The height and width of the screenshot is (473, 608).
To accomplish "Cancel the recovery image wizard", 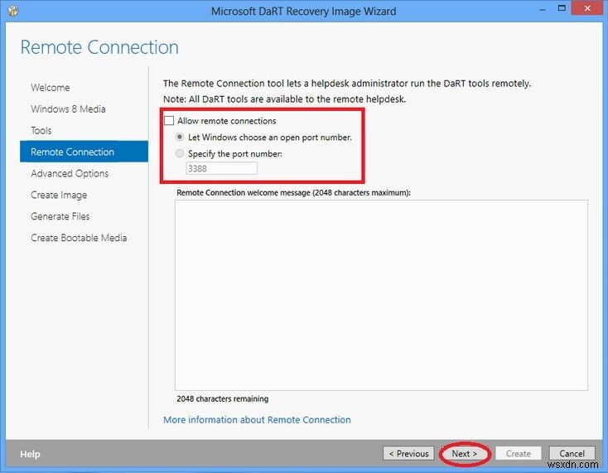I will pos(572,453).
